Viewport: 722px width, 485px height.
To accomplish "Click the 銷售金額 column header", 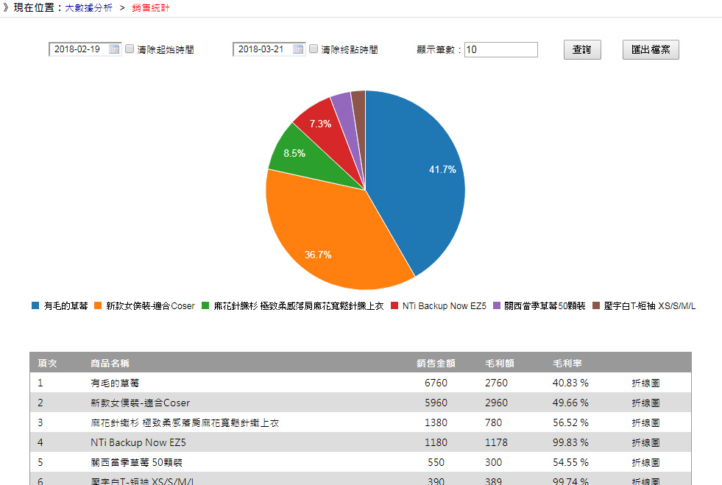I will 436,363.
